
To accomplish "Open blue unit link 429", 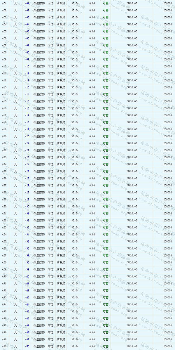I will 27,200.
